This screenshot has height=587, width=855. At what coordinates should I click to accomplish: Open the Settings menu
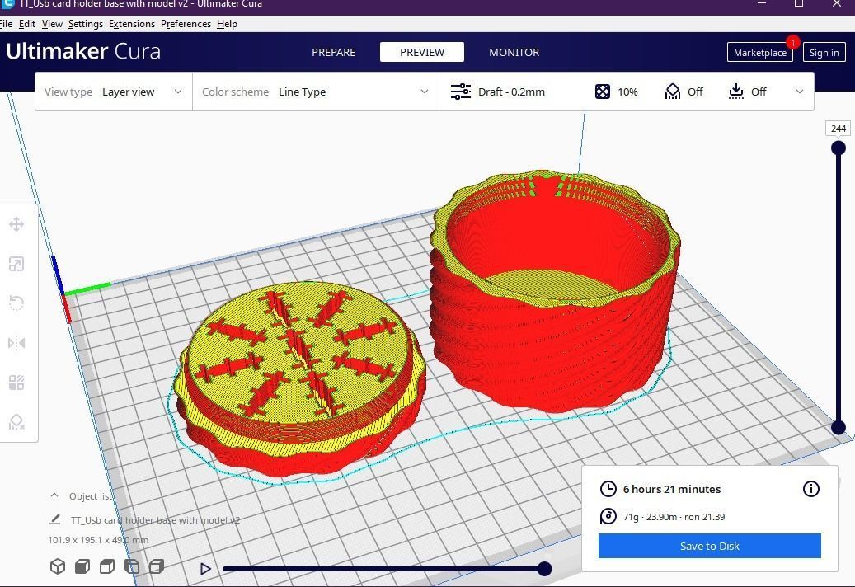pyautogui.click(x=86, y=24)
